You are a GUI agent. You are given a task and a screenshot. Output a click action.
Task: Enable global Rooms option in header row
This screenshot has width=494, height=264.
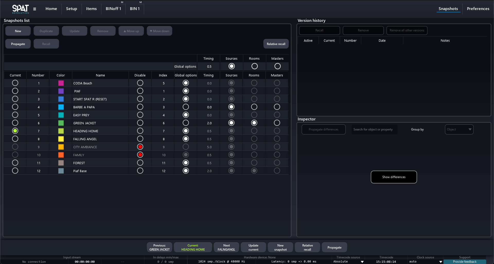pos(254,66)
